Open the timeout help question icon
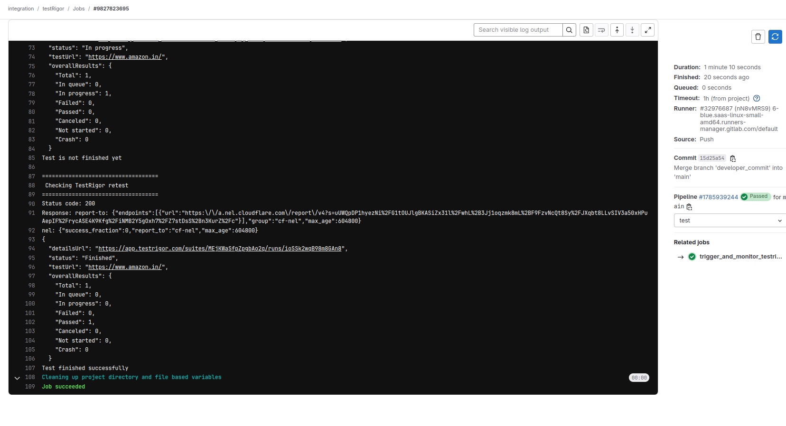Viewport: 786px width, 426px height. (x=757, y=99)
